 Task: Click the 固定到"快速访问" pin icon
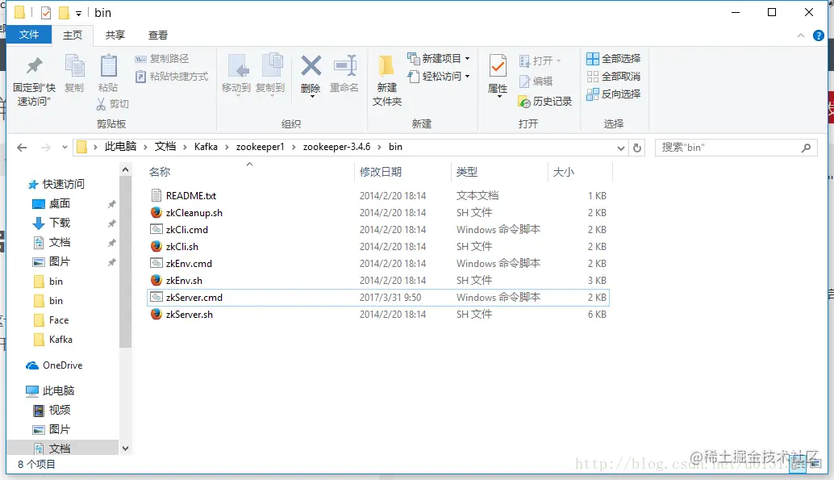point(34,65)
